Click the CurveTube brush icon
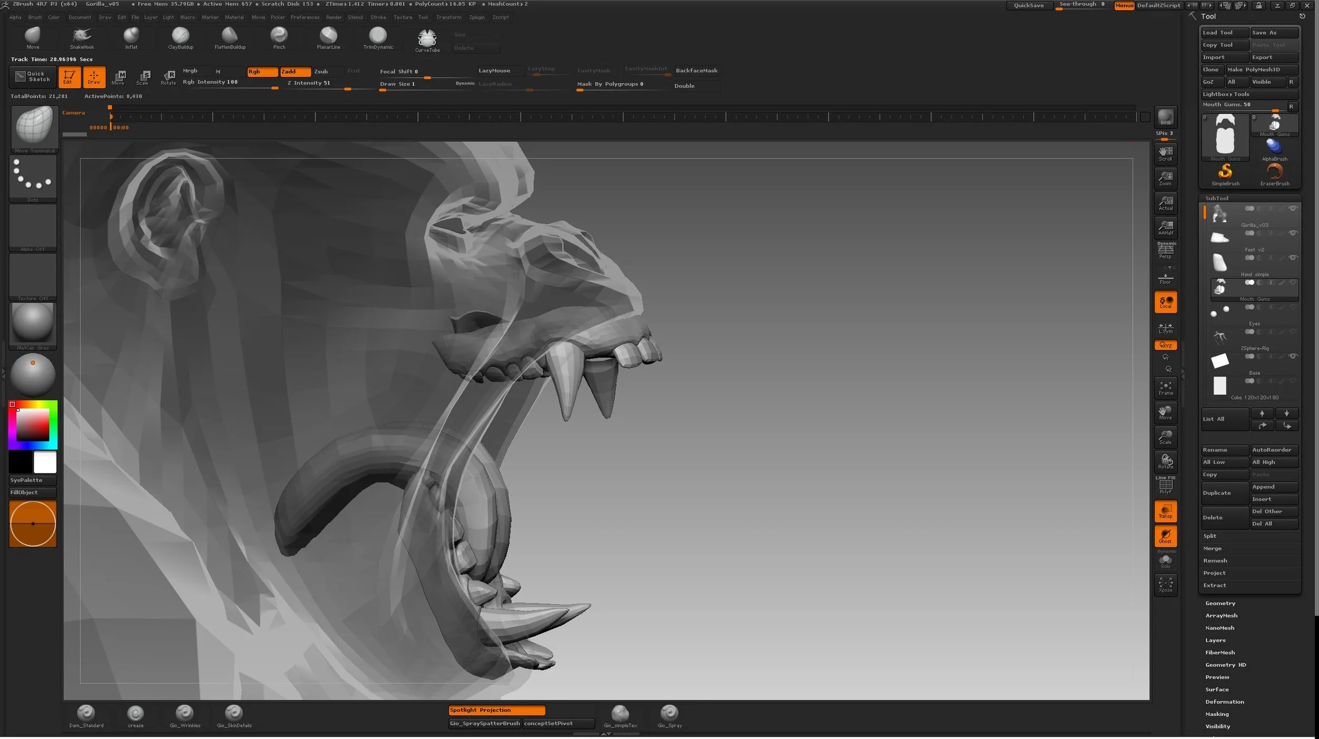The width and height of the screenshot is (1319, 739). point(427,38)
